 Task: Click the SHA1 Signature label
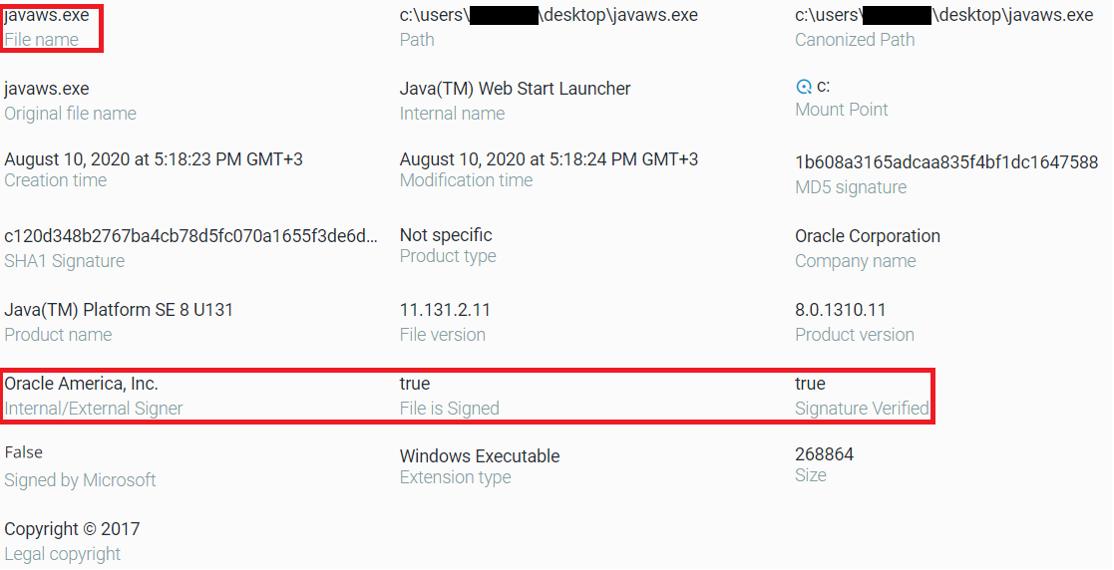pyautogui.click(x=64, y=262)
